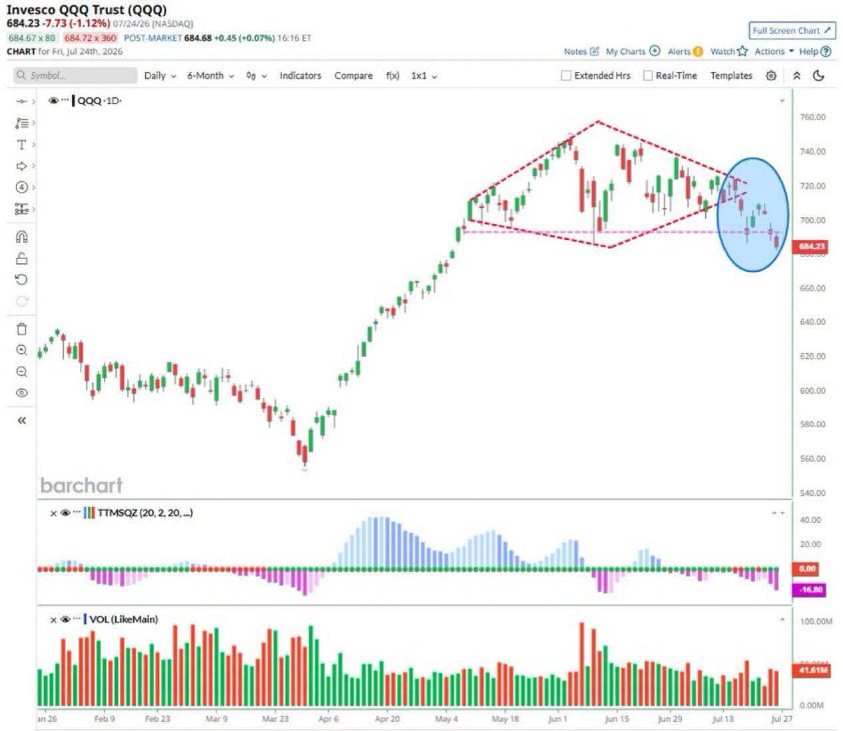The image size is (843, 731).
Task: Select the measurement range tool icon
Action: (21, 209)
